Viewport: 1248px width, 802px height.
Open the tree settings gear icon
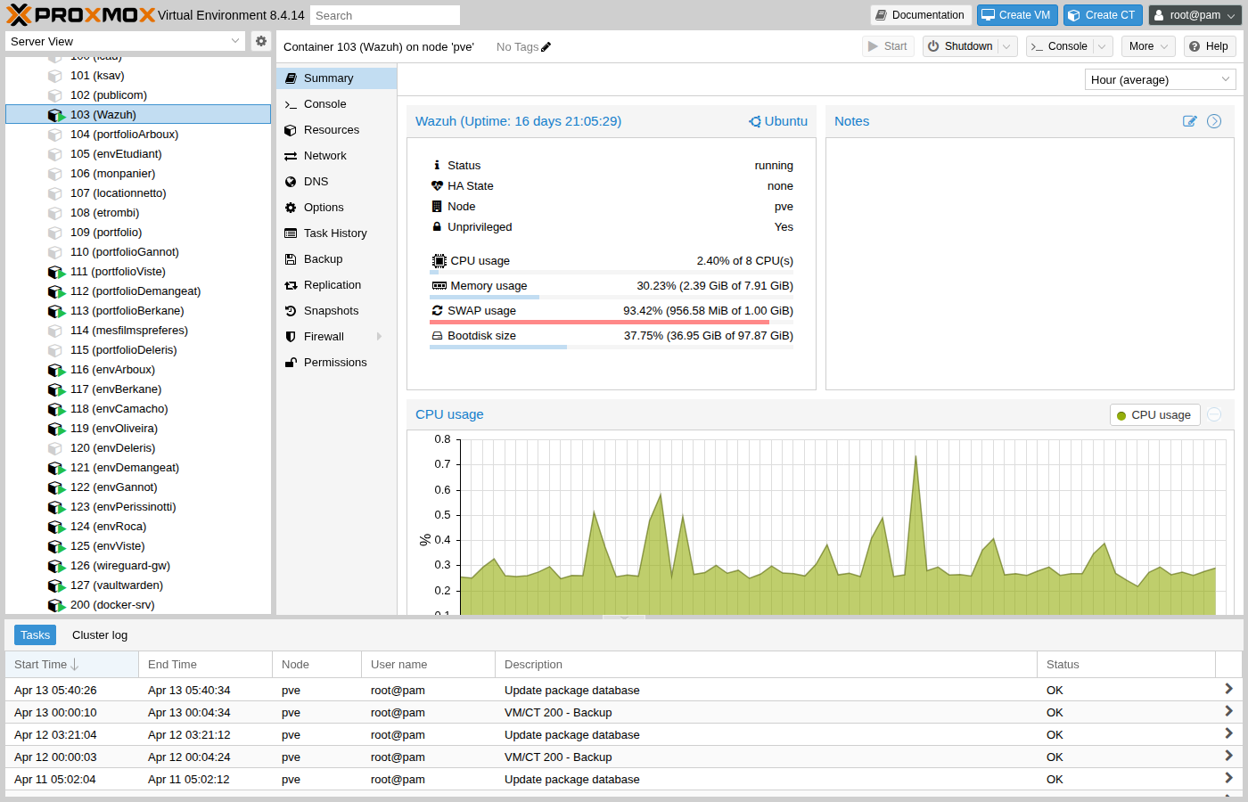(261, 41)
